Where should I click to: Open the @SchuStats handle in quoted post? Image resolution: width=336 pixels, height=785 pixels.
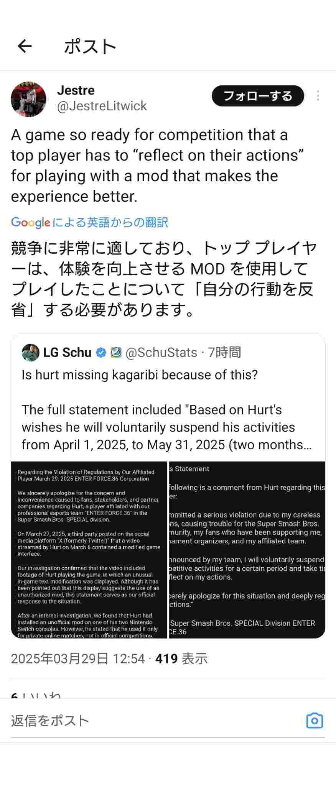(161, 352)
